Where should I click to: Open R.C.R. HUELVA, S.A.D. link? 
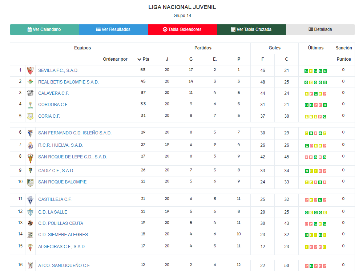(60, 145)
